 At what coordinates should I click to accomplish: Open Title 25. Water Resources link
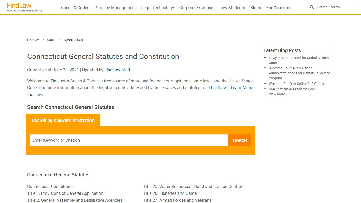coord(193,186)
